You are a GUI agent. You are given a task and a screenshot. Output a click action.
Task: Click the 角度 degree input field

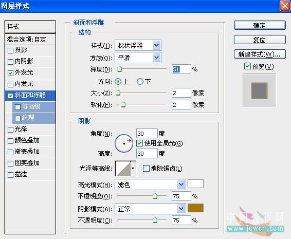click(147, 134)
